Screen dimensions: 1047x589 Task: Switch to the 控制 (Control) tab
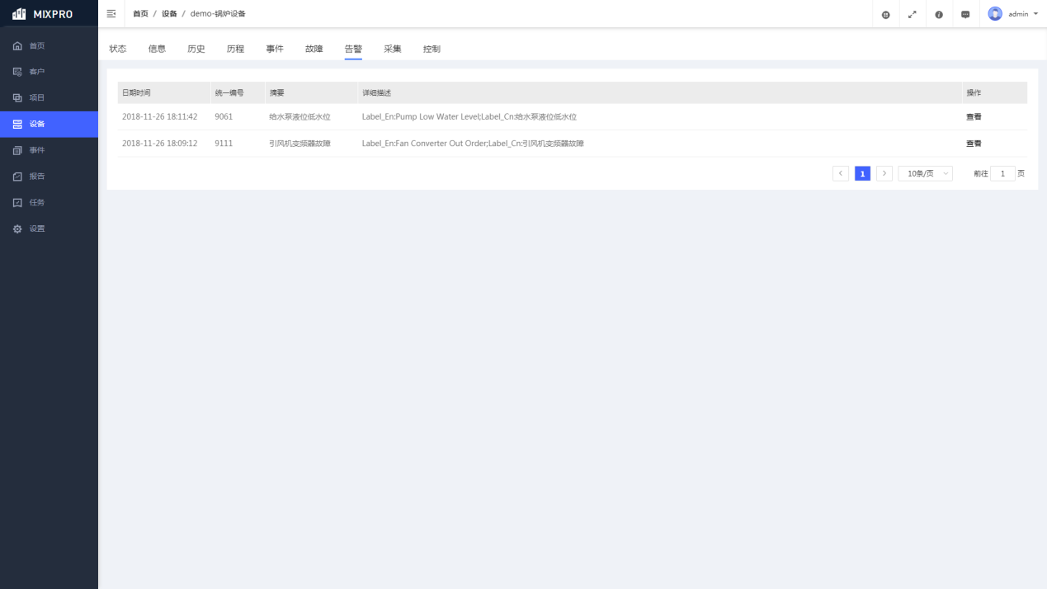[x=432, y=49]
